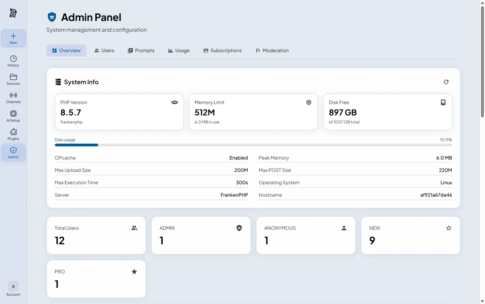Open the Account avatar menu
The image size is (485, 304).
coord(13,286)
